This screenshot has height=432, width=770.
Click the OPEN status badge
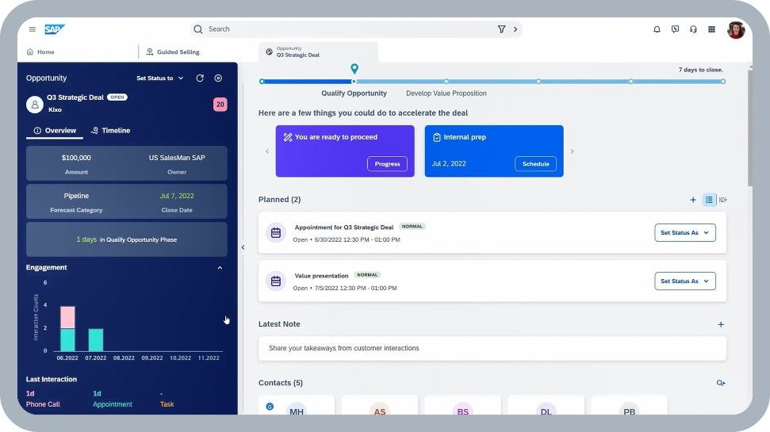[x=117, y=97]
